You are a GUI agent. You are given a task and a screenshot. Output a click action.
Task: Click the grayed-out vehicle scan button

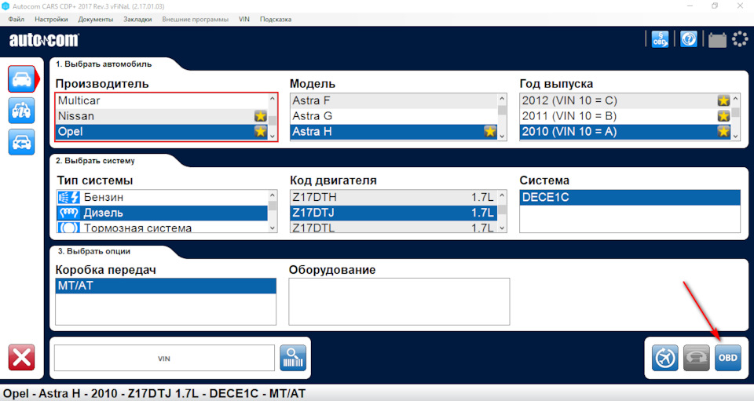(697, 358)
